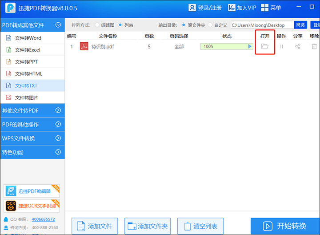Click the VIP badge icon
The width and height of the screenshot is (320, 235).
click(232, 8)
